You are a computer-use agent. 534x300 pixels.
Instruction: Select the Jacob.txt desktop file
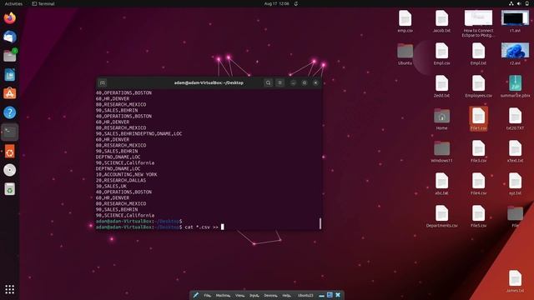[x=441, y=22]
